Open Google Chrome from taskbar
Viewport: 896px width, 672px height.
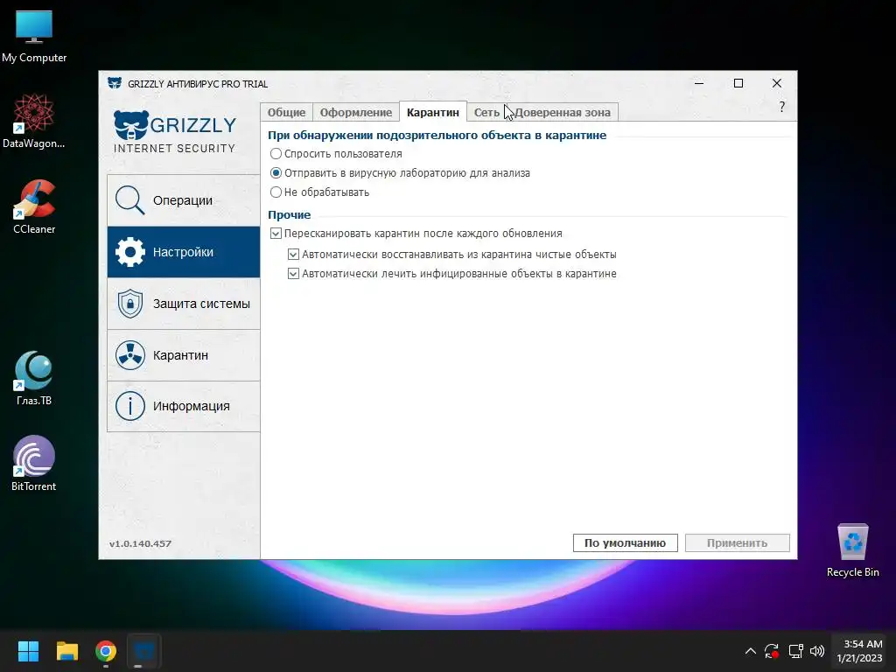(106, 651)
